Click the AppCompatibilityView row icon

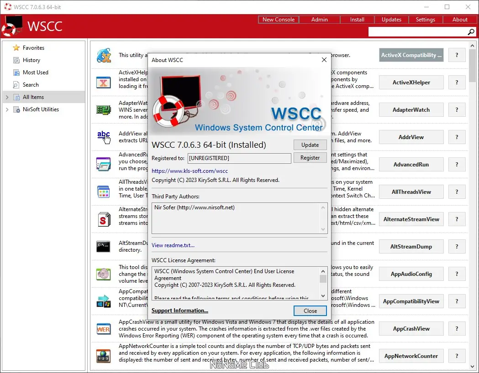tap(104, 301)
